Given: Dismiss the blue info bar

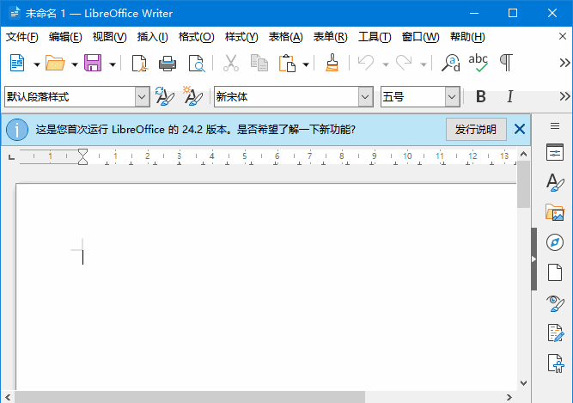Looking at the screenshot, I should tap(520, 129).
